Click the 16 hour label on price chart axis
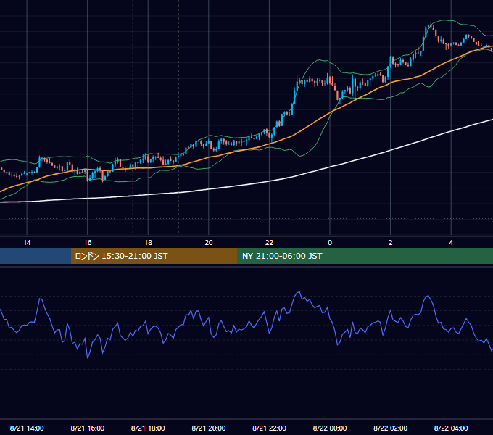 [88, 243]
